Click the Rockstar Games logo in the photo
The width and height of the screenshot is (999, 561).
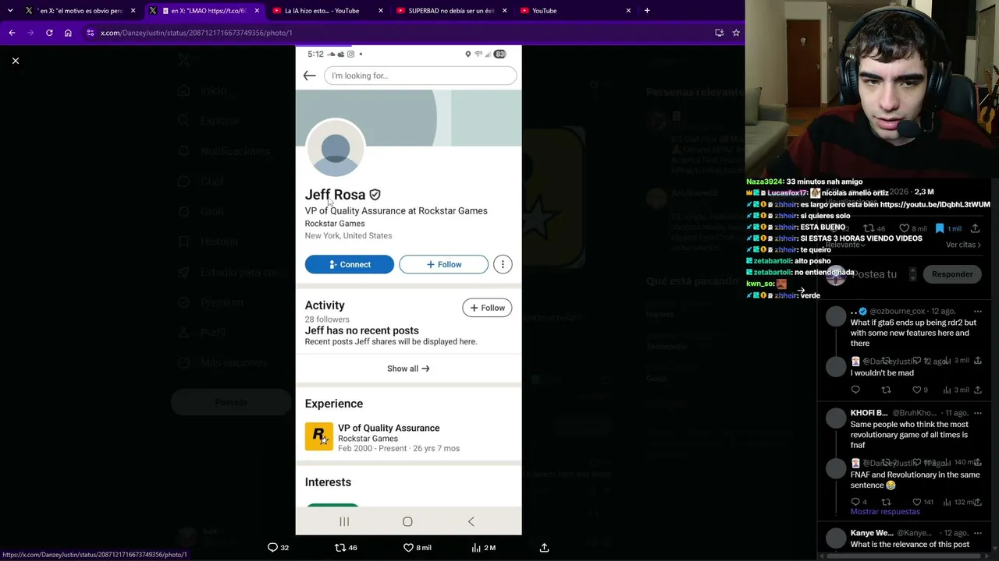(318, 436)
